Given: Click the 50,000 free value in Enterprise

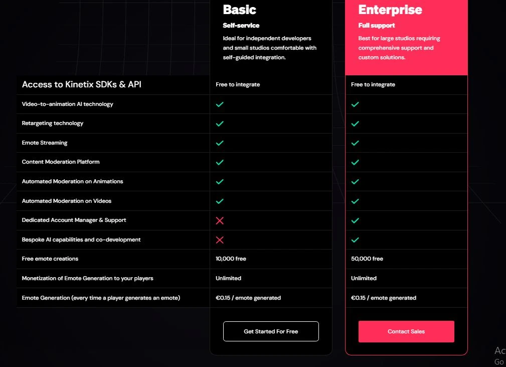Looking at the screenshot, I should (x=367, y=259).
